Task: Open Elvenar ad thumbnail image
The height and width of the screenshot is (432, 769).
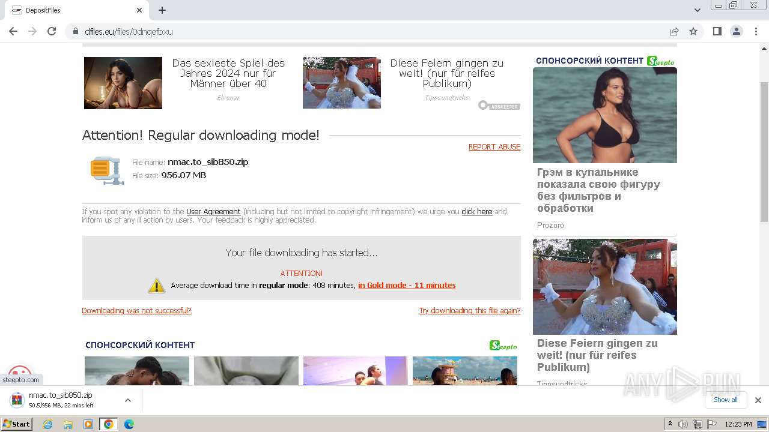Action: 123,83
